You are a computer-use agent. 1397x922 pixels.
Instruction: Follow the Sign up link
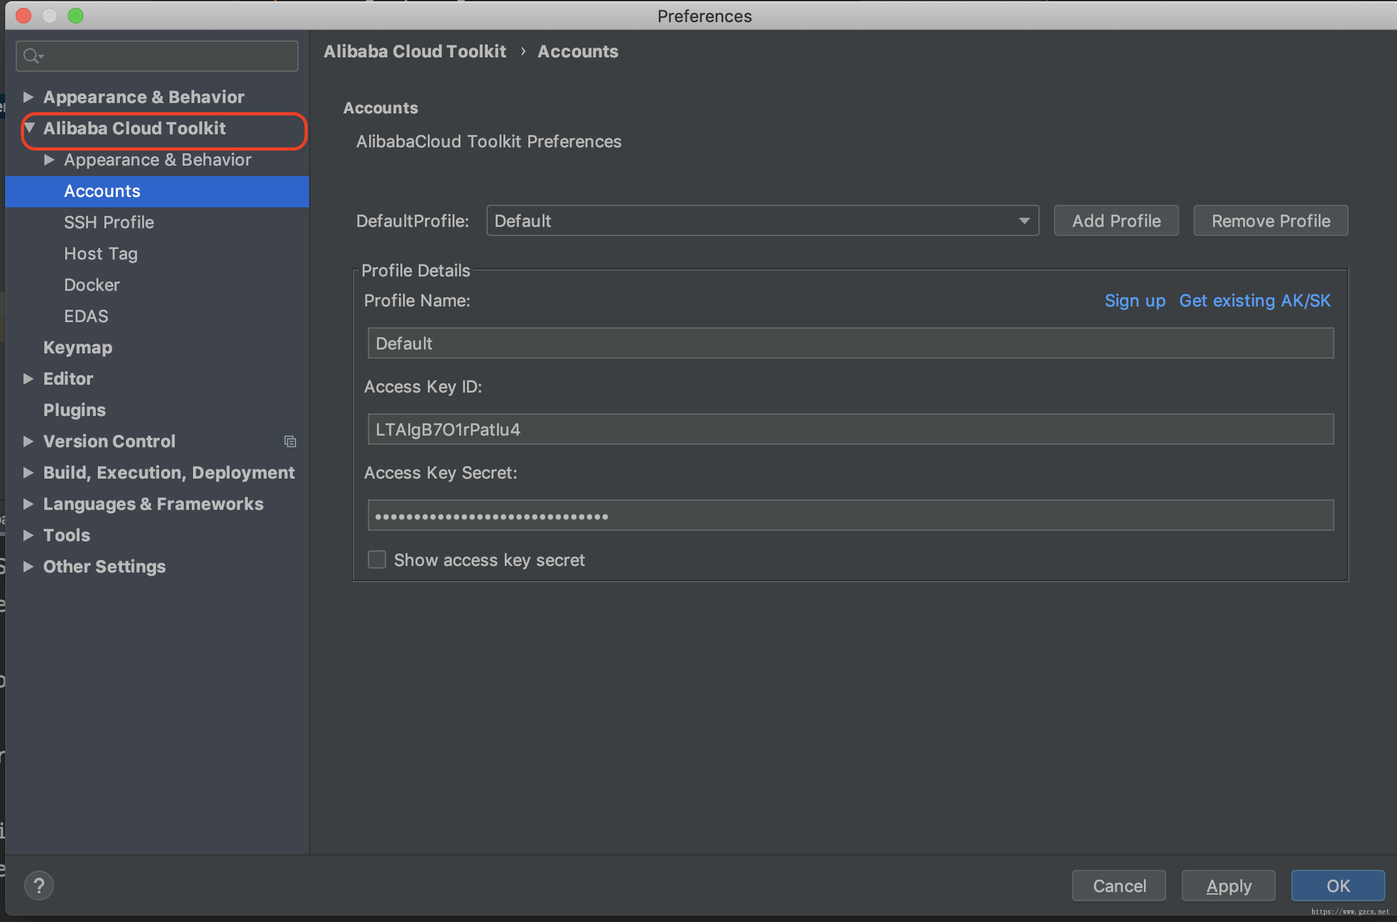coord(1135,301)
